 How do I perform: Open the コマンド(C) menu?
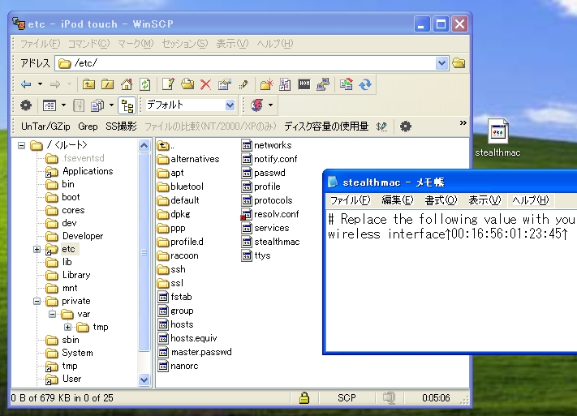(88, 44)
